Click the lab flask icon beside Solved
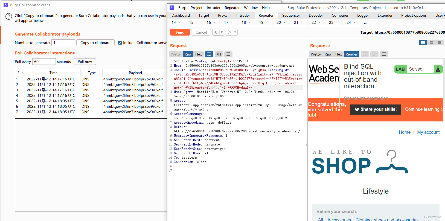Screen dimensions: 445x221 click(x=438, y=69)
